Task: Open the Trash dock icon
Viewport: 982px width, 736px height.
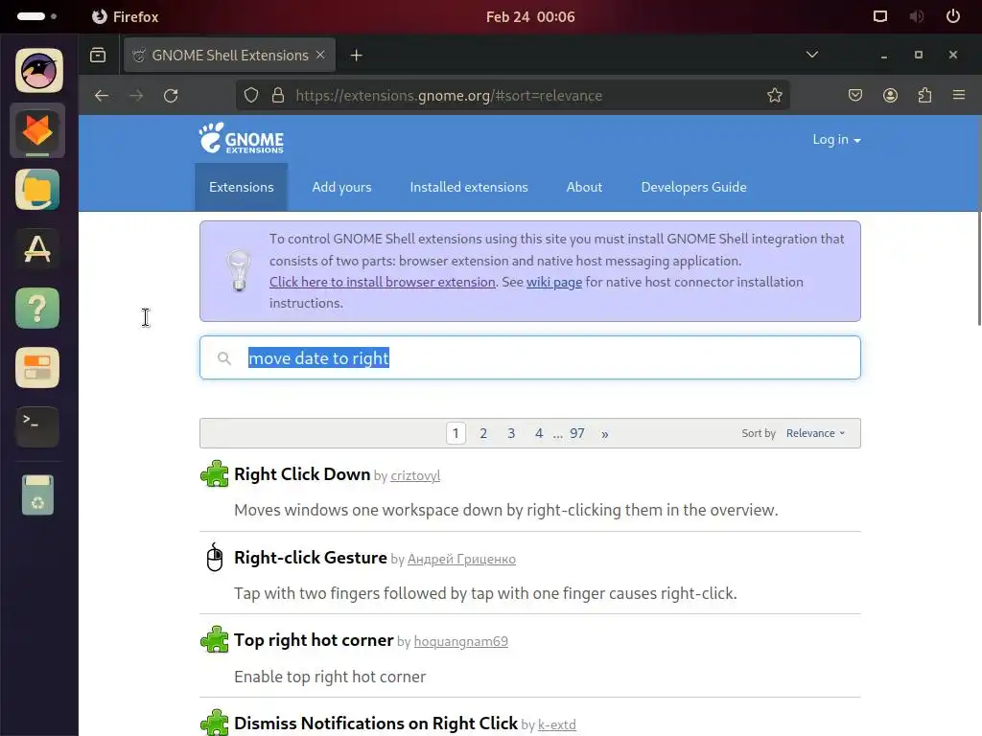Action: click(x=37, y=495)
